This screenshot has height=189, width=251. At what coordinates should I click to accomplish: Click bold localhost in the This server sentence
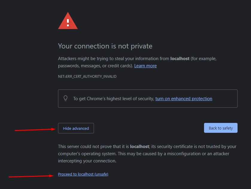[139, 147]
